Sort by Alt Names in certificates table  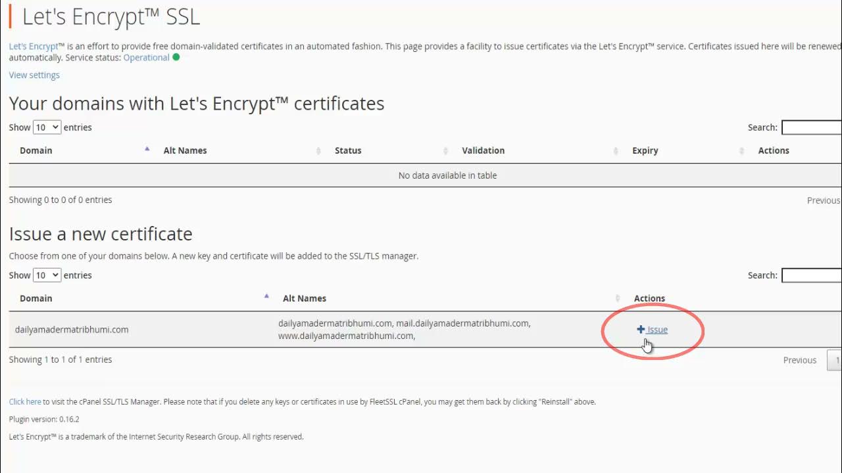pos(318,150)
